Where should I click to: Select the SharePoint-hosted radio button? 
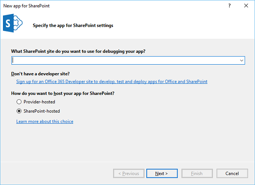coord(19,111)
